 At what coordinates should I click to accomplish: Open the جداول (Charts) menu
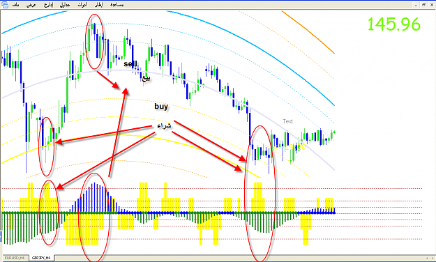click(65, 5)
